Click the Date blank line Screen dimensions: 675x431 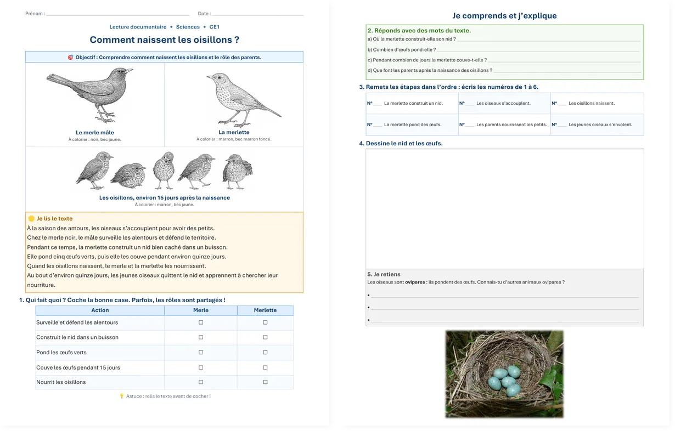tap(257, 14)
